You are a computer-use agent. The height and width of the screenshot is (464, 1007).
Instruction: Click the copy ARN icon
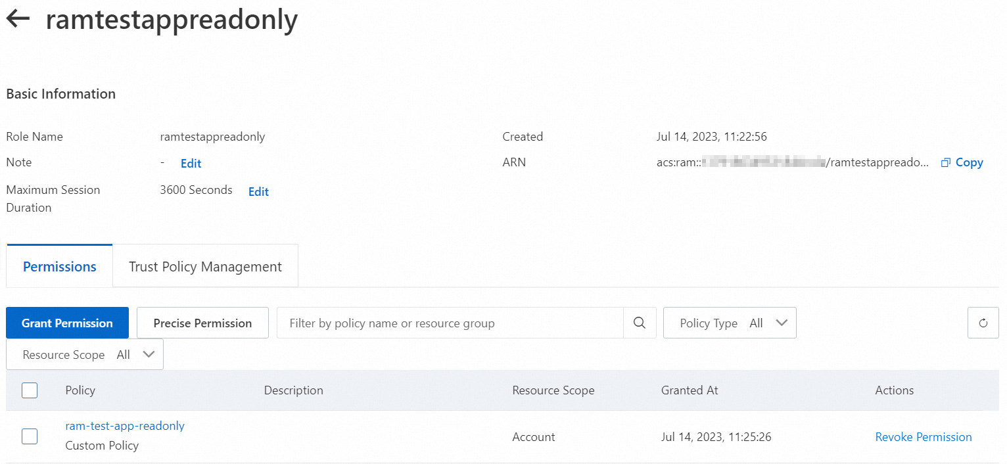[946, 162]
